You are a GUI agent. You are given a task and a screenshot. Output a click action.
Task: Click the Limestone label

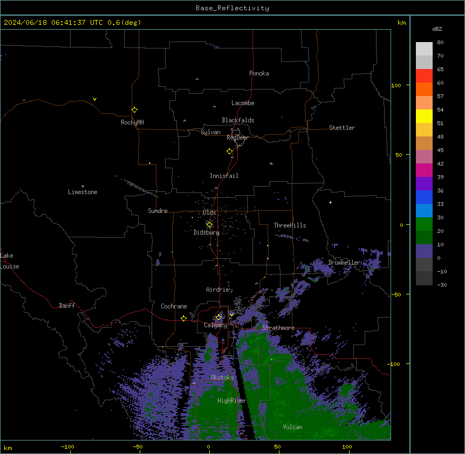pos(83,192)
